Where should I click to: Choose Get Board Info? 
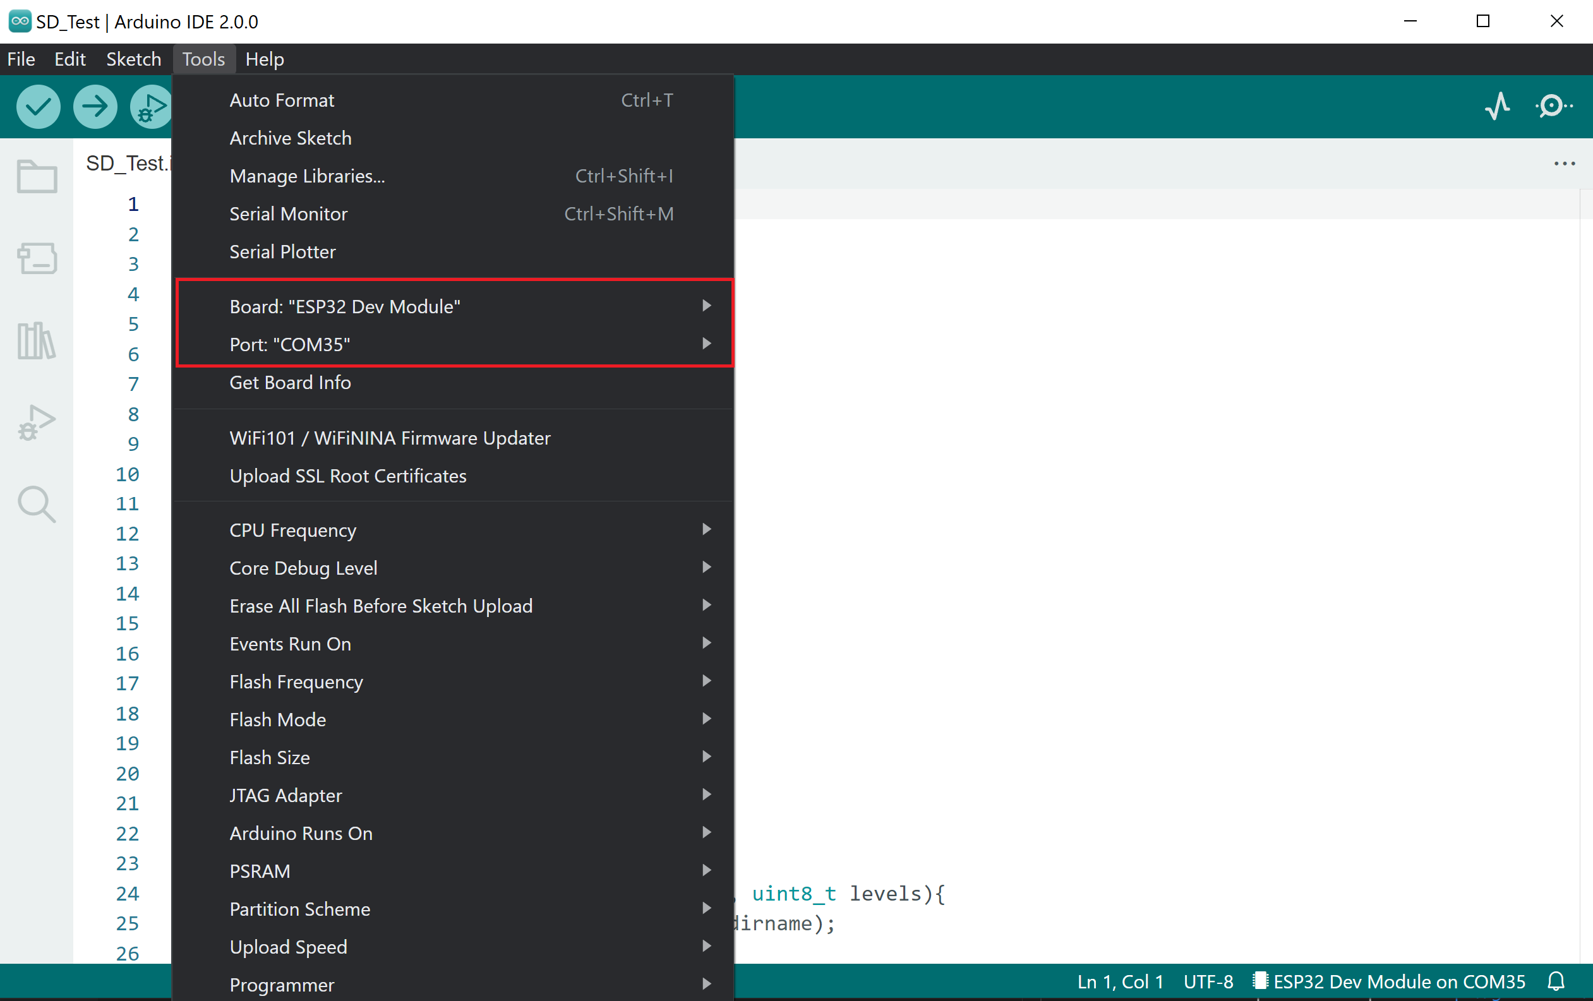(291, 383)
